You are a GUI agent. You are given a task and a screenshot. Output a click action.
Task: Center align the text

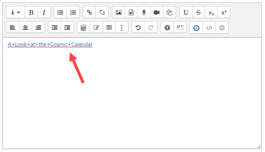point(25,27)
